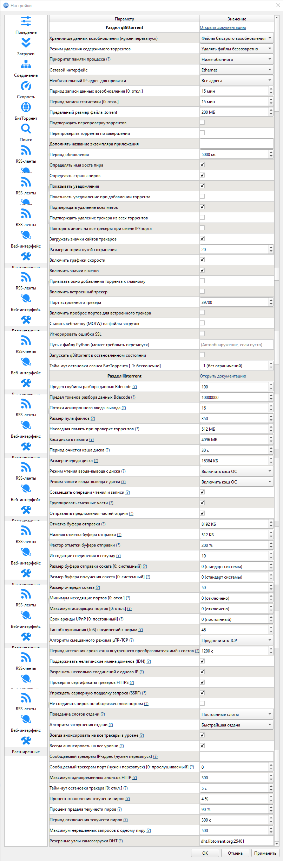Viewport: 283px width, 861px height.
Task: Enable Подтверждать перепроверку торрентов checkbox
Action: pos(202,123)
